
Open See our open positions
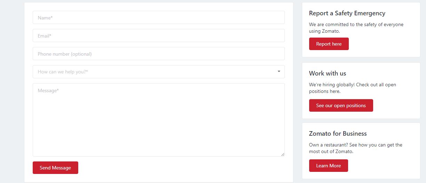click(x=341, y=105)
